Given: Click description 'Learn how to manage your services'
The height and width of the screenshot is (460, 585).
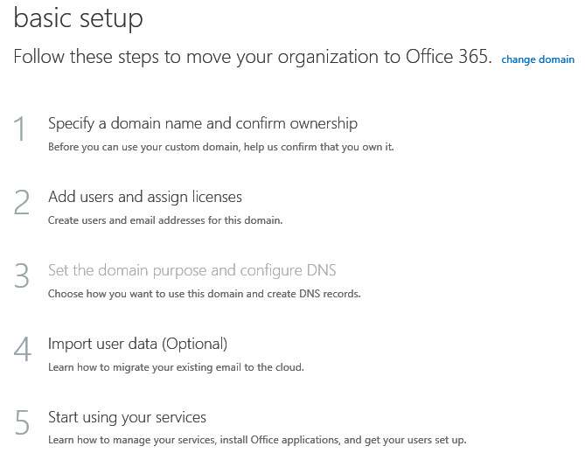Looking at the screenshot, I should coord(257,440).
